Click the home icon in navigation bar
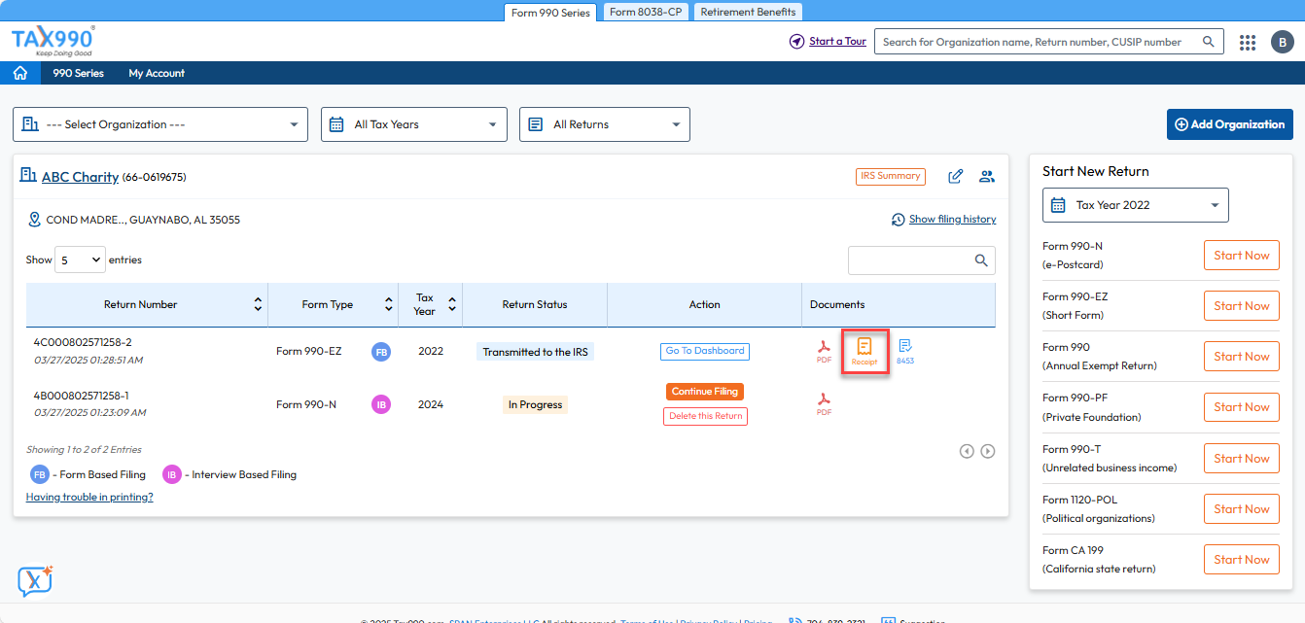1305x623 pixels. [x=19, y=73]
